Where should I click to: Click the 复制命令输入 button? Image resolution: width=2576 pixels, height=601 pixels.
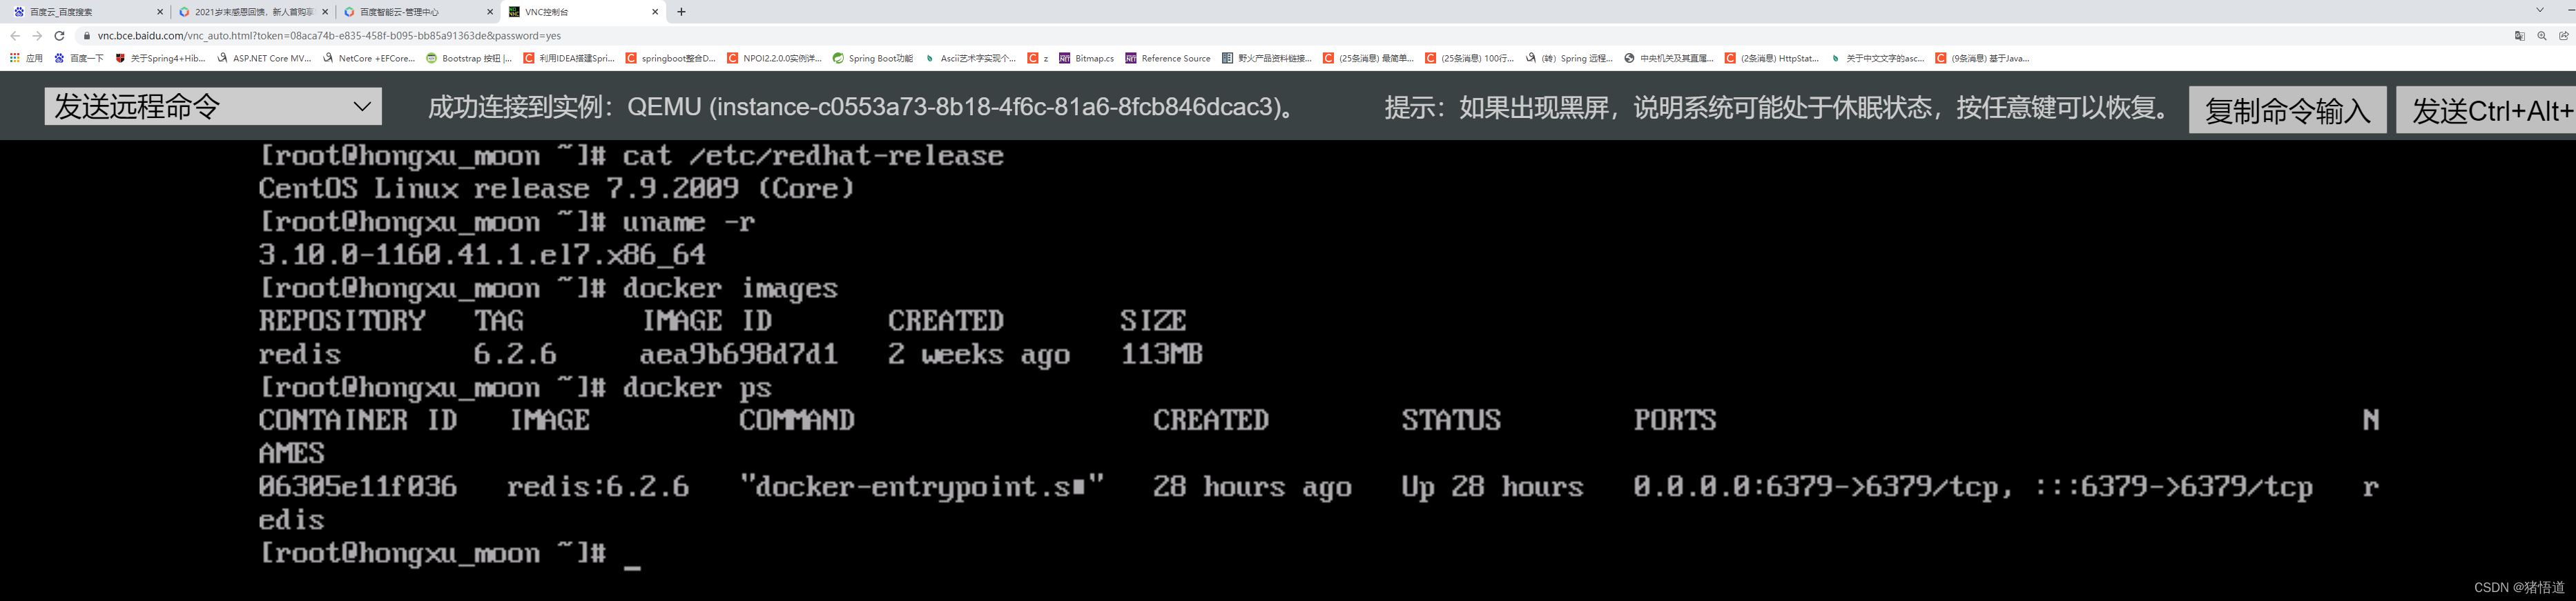point(2288,110)
